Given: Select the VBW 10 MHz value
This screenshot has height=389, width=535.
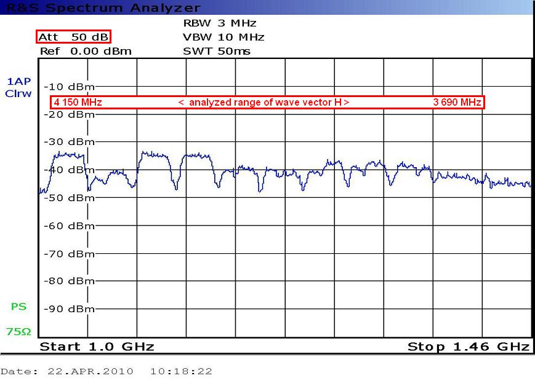Looking at the screenshot, I should point(223,37).
